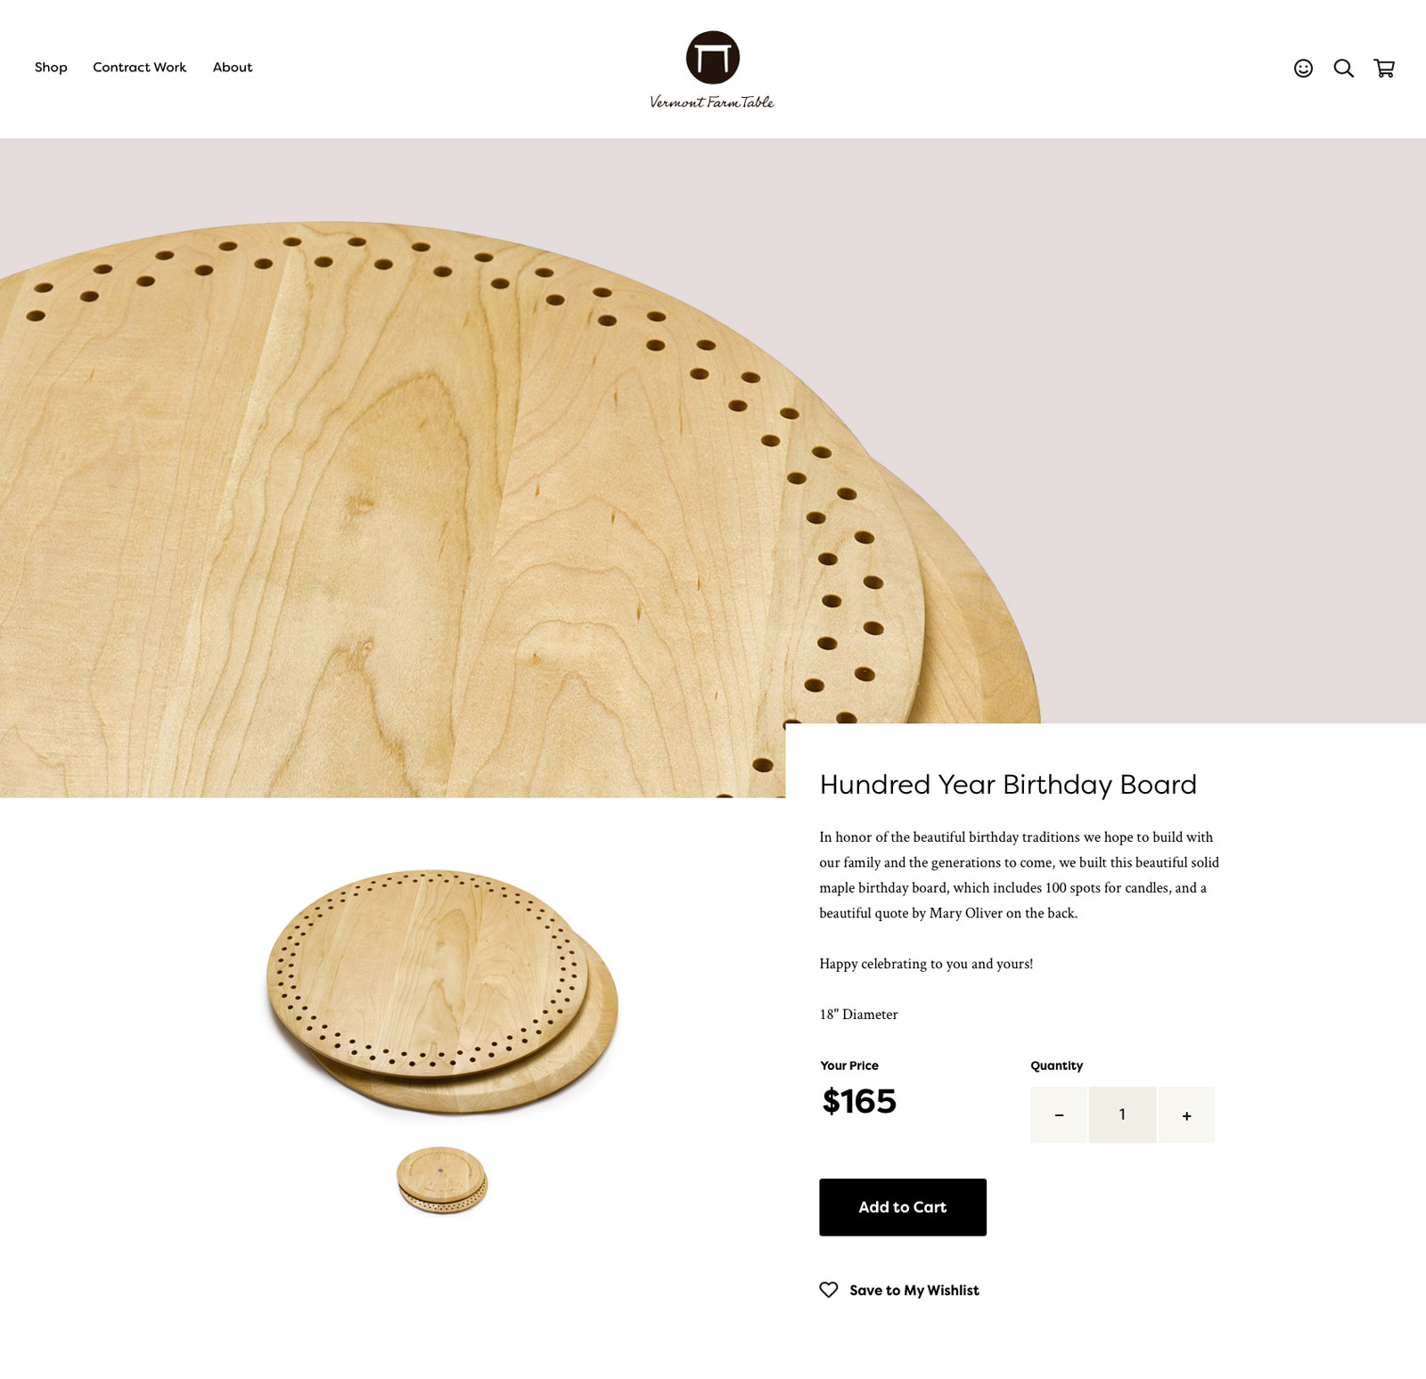Open the Contract Work menu item
The width and height of the screenshot is (1426, 1379).
(140, 68)
